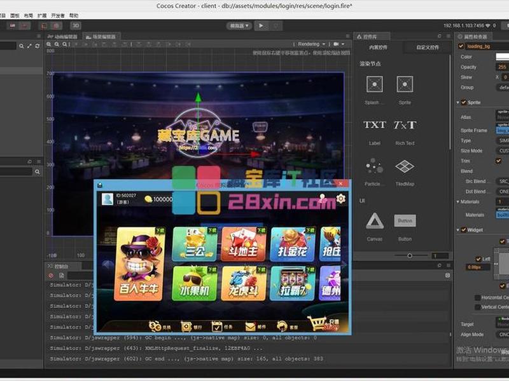Toggle the loading_bg node active checkbox

click(461, 46)
